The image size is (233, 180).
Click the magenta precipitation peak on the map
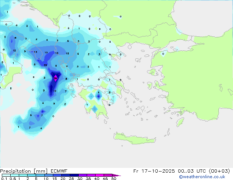pyautogui.click(x=55, y=78)
